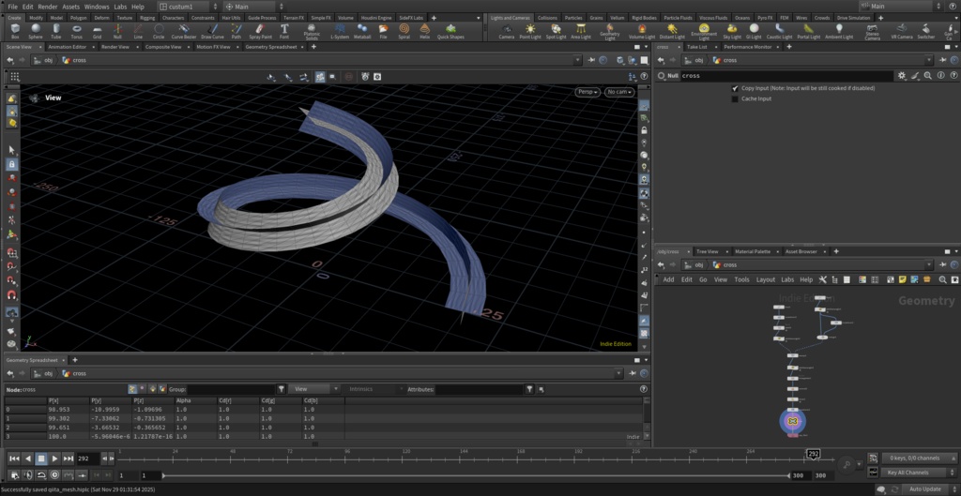
Task: Select the VR Camera shelf tool
Action: 902,31
